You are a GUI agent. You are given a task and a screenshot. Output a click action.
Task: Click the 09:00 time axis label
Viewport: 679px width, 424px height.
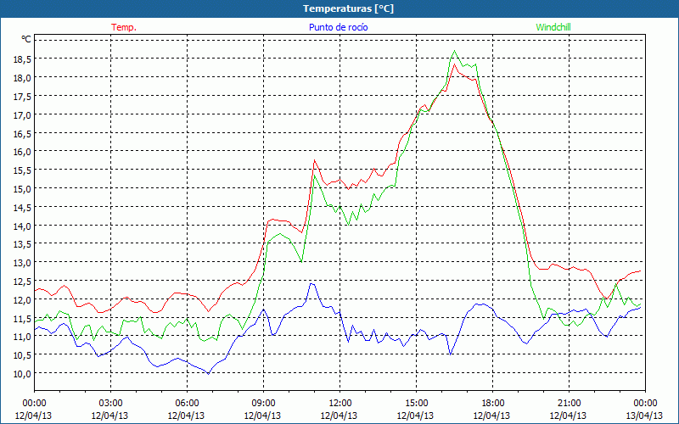click(263, 404)
